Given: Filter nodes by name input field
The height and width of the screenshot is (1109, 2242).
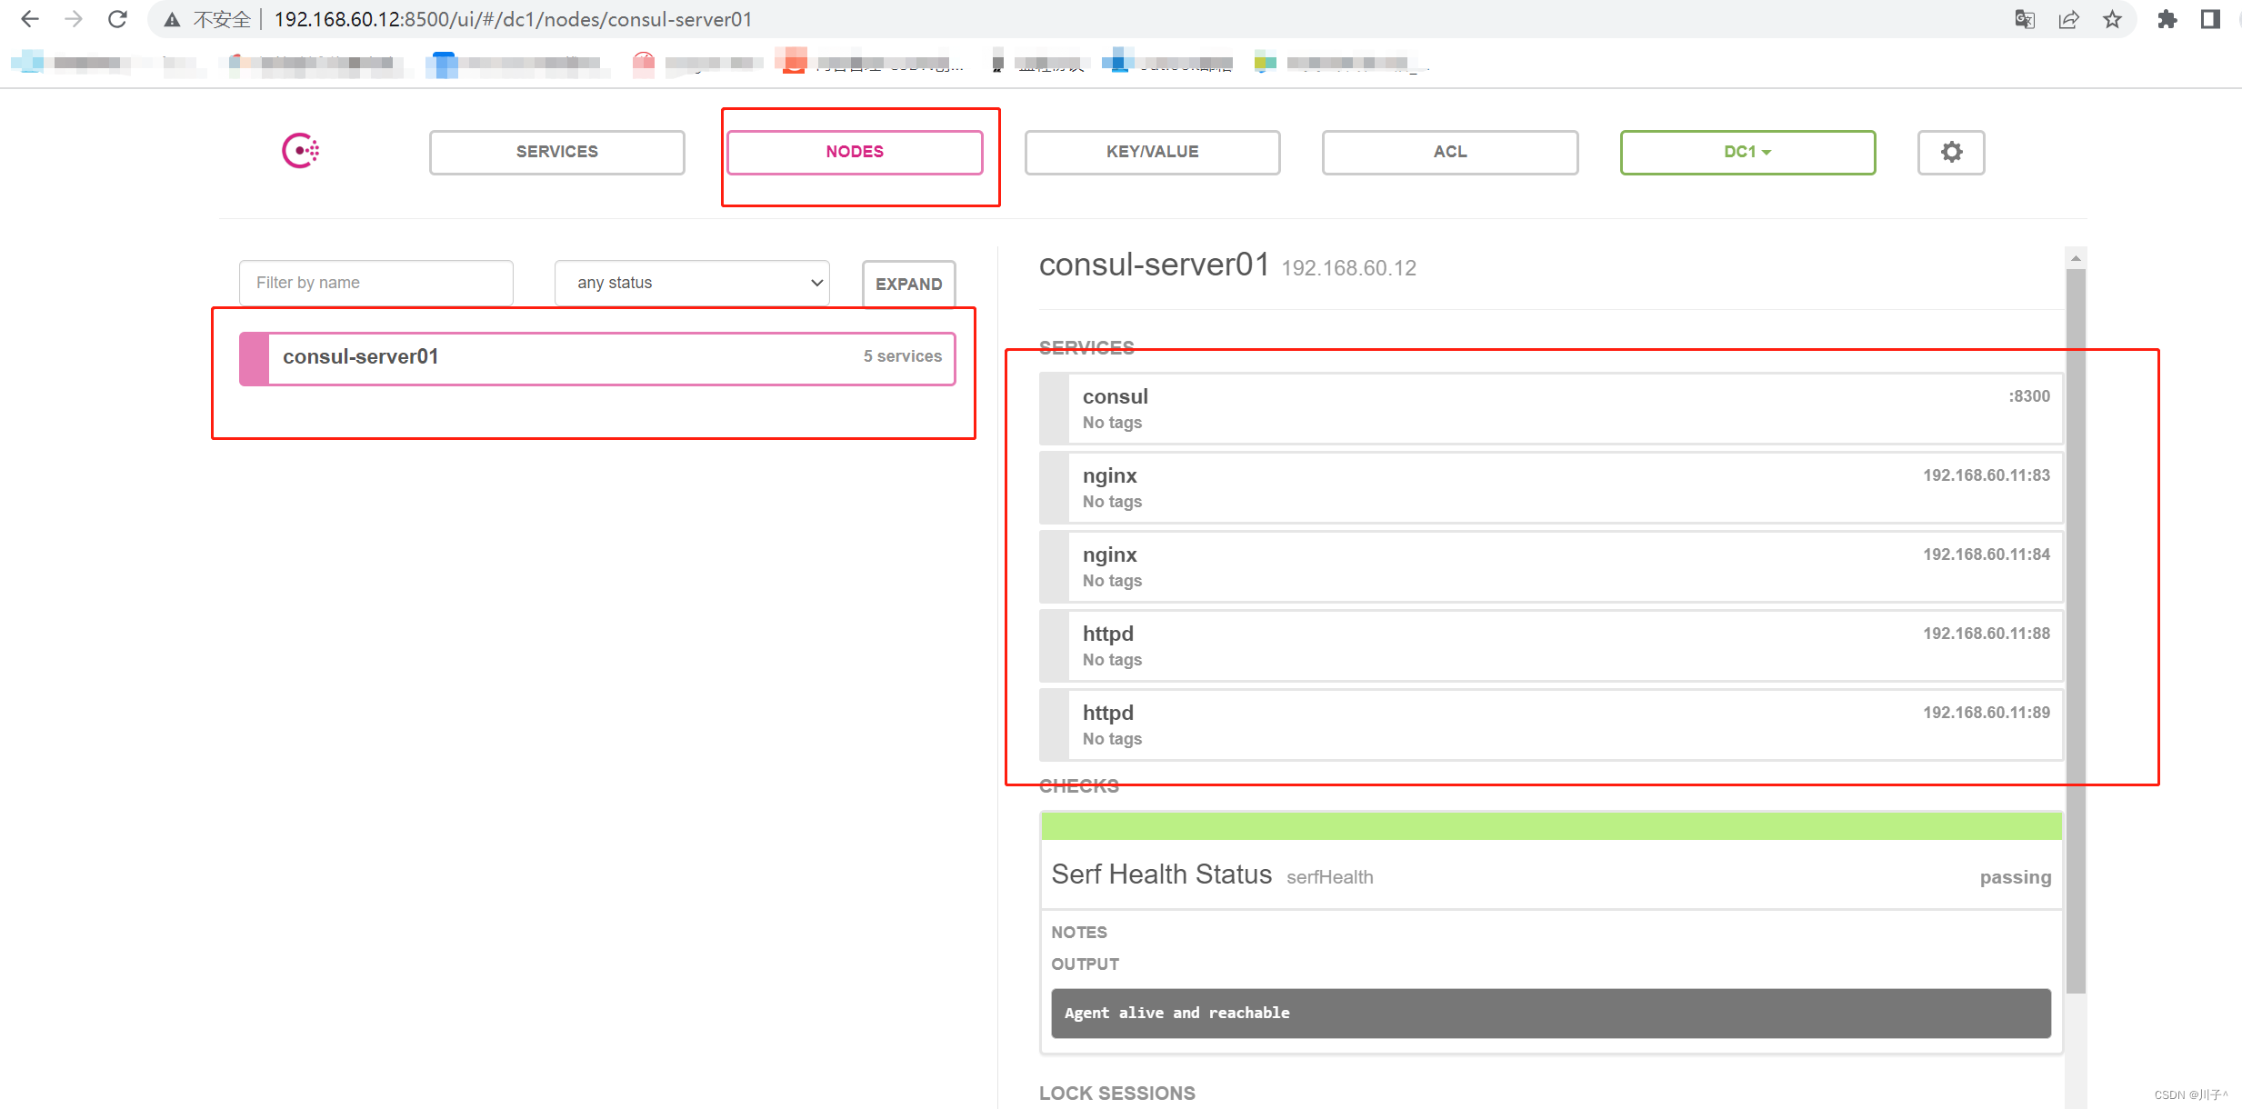Looking at the screenshot, I should [x=376, y=282].
